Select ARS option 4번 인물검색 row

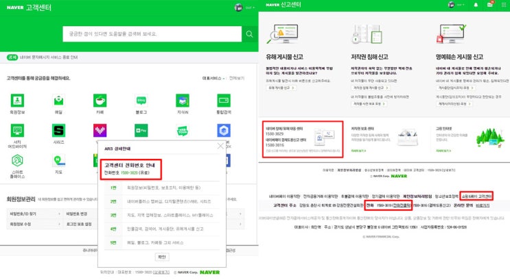point(162,229)
